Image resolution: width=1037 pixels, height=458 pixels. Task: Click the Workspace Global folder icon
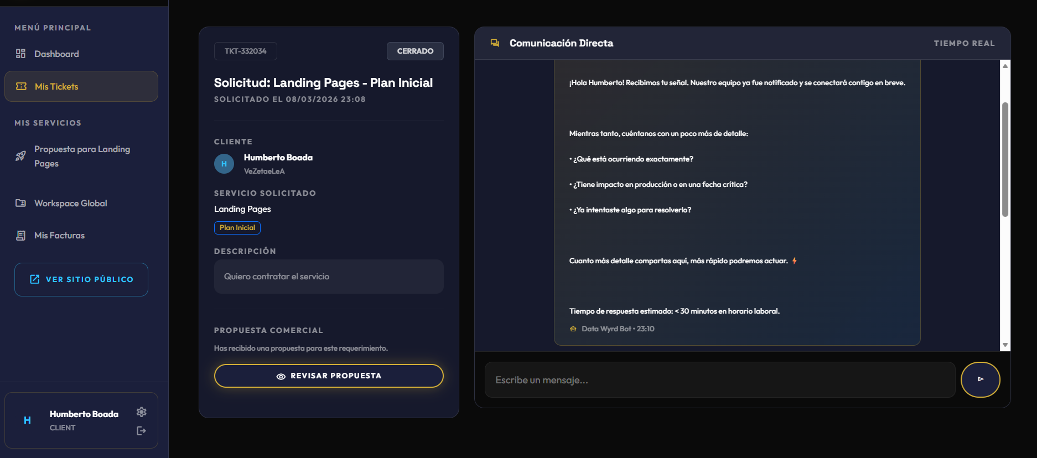20,203
